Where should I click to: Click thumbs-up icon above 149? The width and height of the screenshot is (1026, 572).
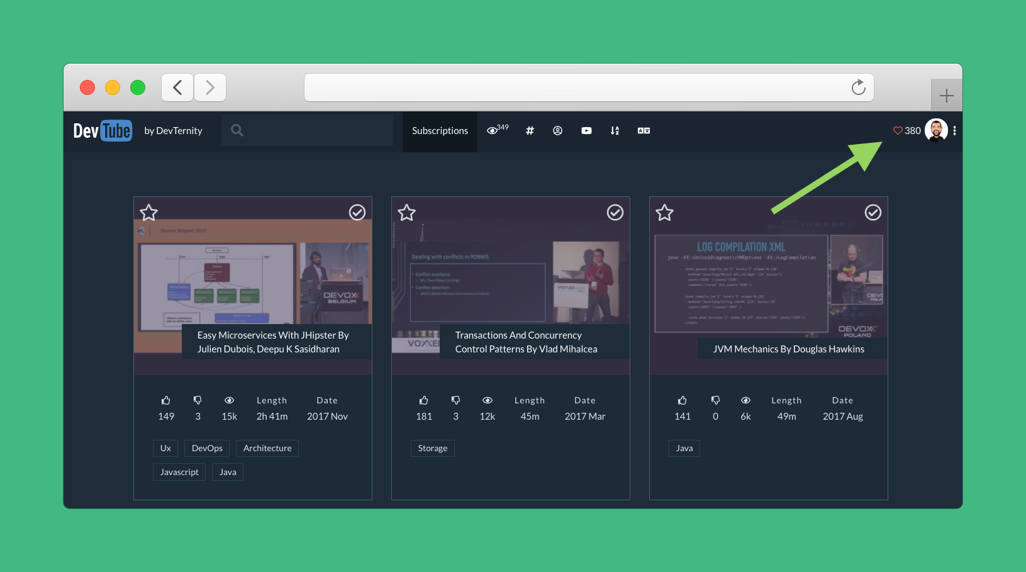pos(166,400)
